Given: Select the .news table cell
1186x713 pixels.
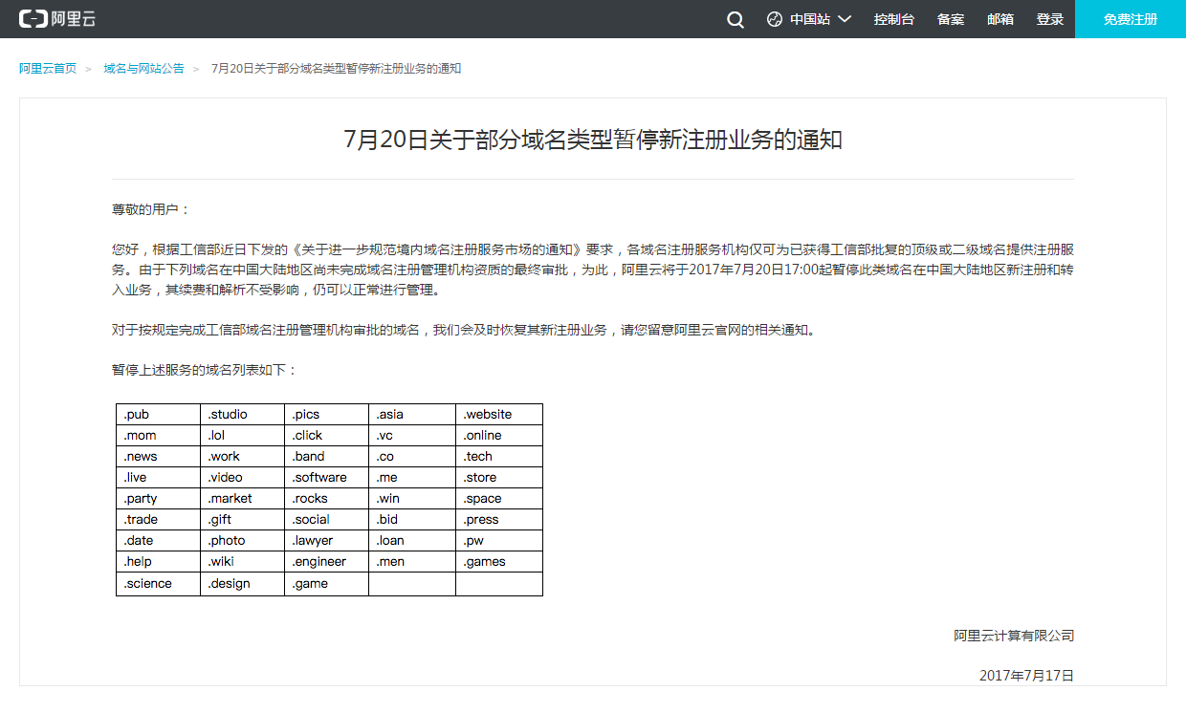Looking at the screenshot, I should pyautogui.click(x=159, y=457).
